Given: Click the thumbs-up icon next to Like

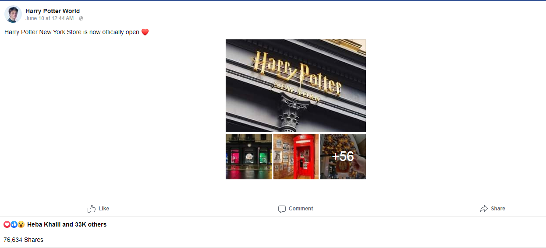Looking at the screenshot, I should click(92, 209).
